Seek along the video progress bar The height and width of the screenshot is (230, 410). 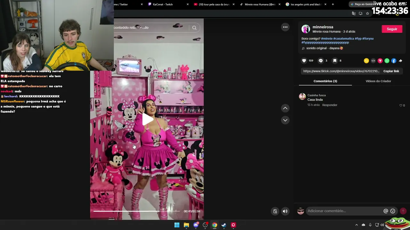click(136, 211)
